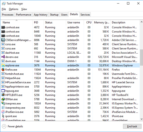This screenshot has height=132, width=143.
Task: Click the End task button
Action: (x=132, y=126)
